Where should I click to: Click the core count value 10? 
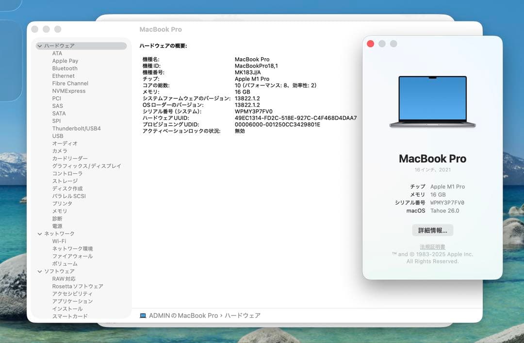tap(276, 85)
